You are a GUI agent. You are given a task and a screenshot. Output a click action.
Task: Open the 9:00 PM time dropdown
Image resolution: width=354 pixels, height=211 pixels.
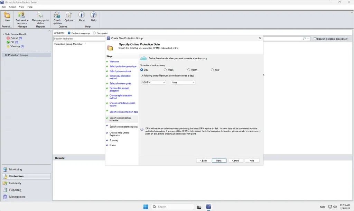click(x=154, y=82)
